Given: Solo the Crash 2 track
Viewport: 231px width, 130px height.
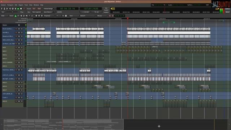Looking at the screenshot, I should click(22, 97).
